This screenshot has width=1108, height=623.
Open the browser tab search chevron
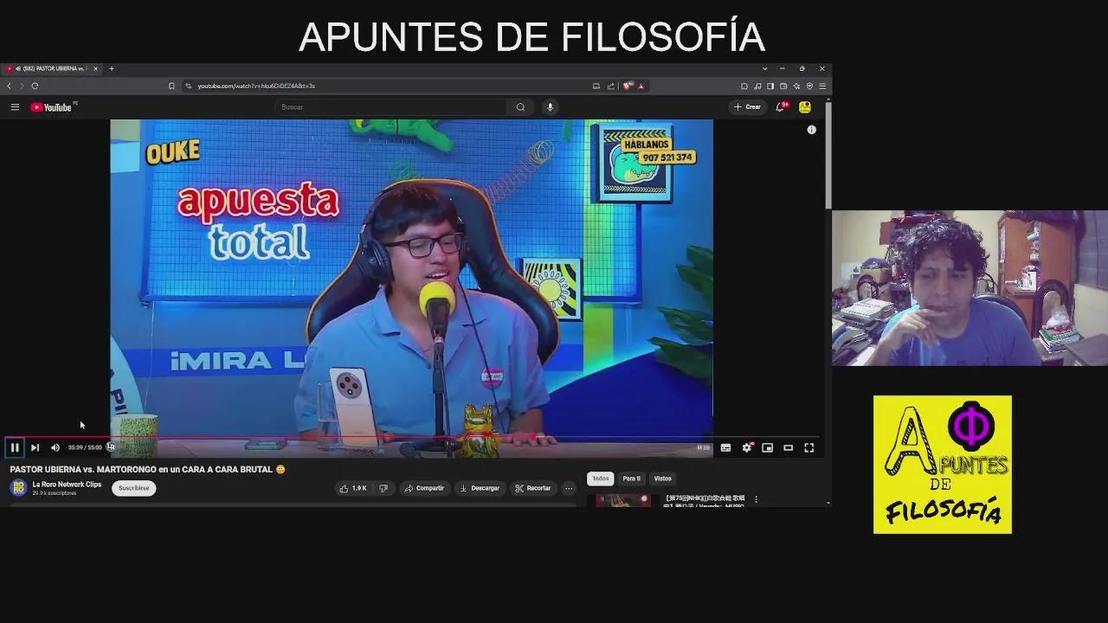pyautogui.click(x=764, y=68)
